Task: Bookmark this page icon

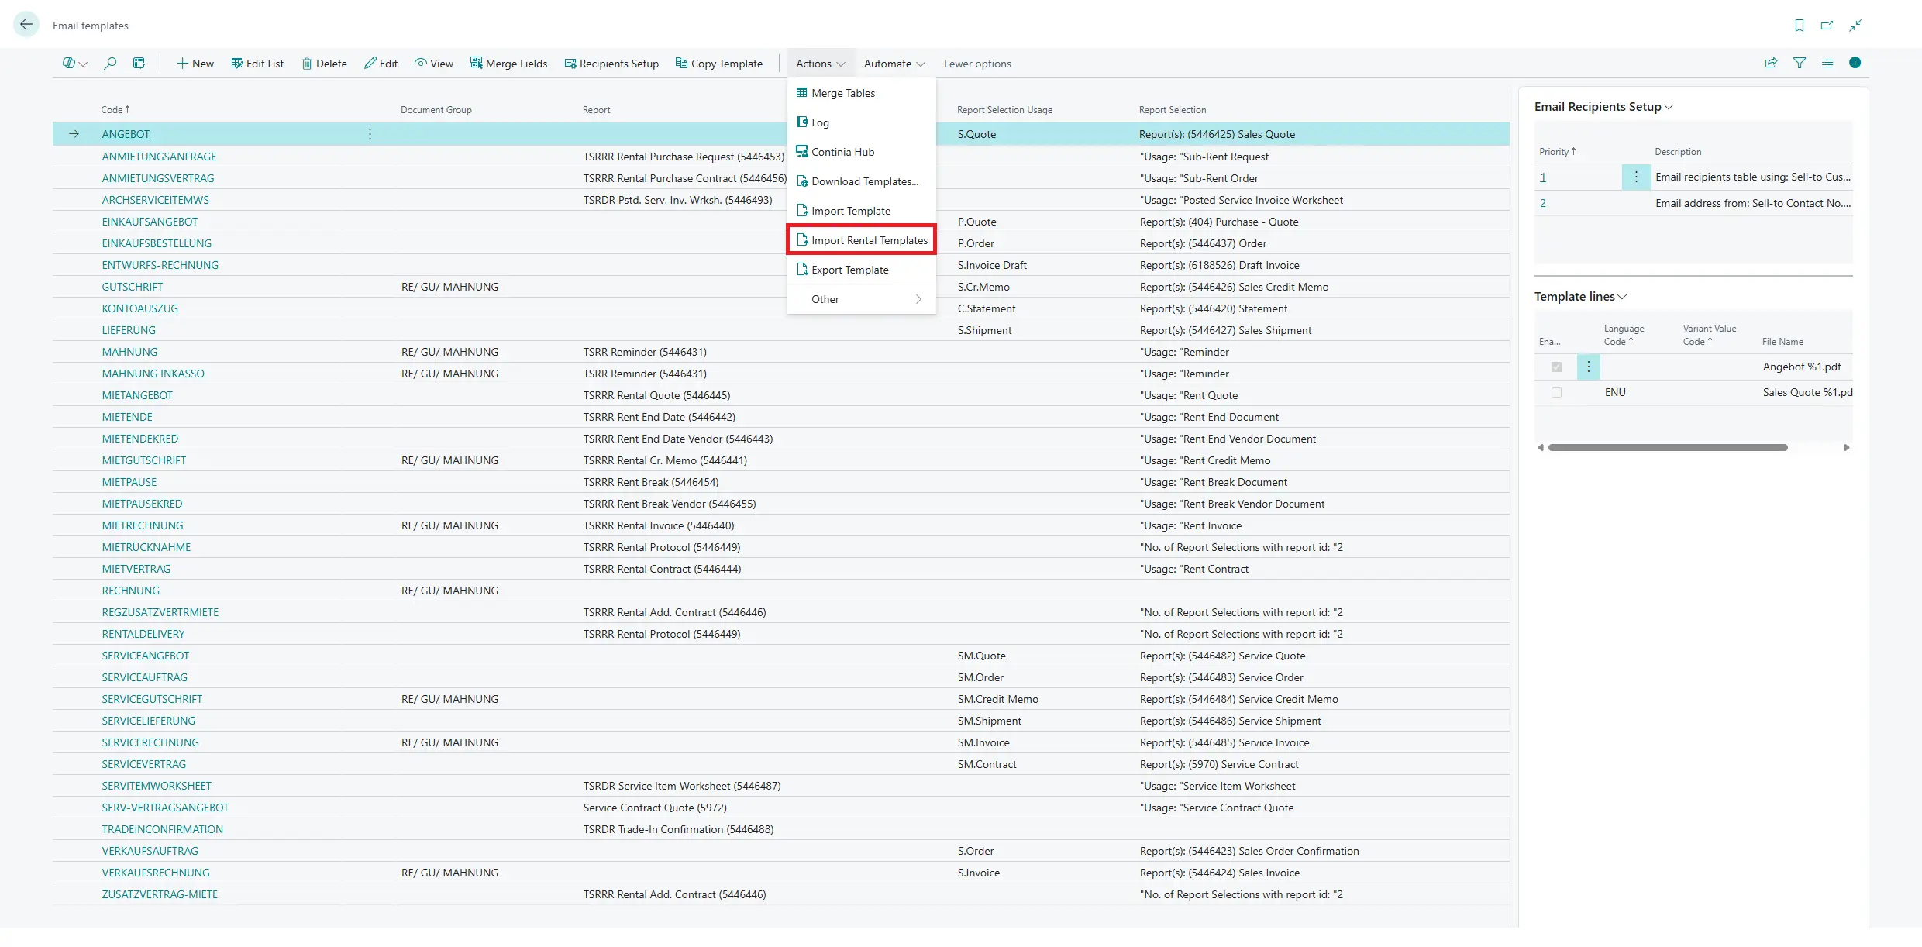Action: pyautogui.click(x=1799, y=26)
